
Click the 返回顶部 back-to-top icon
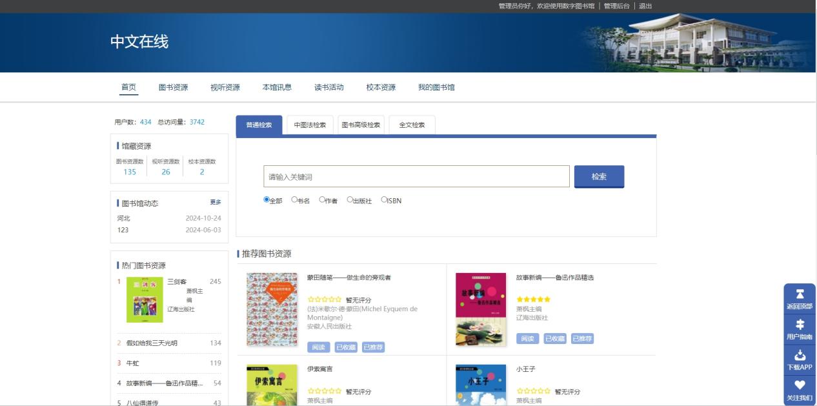(800, 295)
